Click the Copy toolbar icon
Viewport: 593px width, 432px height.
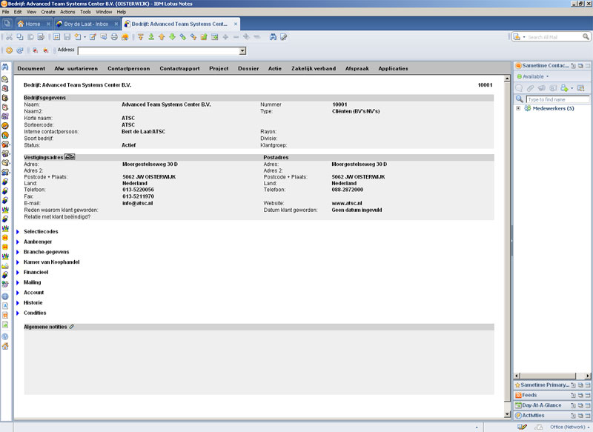coord(20,37)
